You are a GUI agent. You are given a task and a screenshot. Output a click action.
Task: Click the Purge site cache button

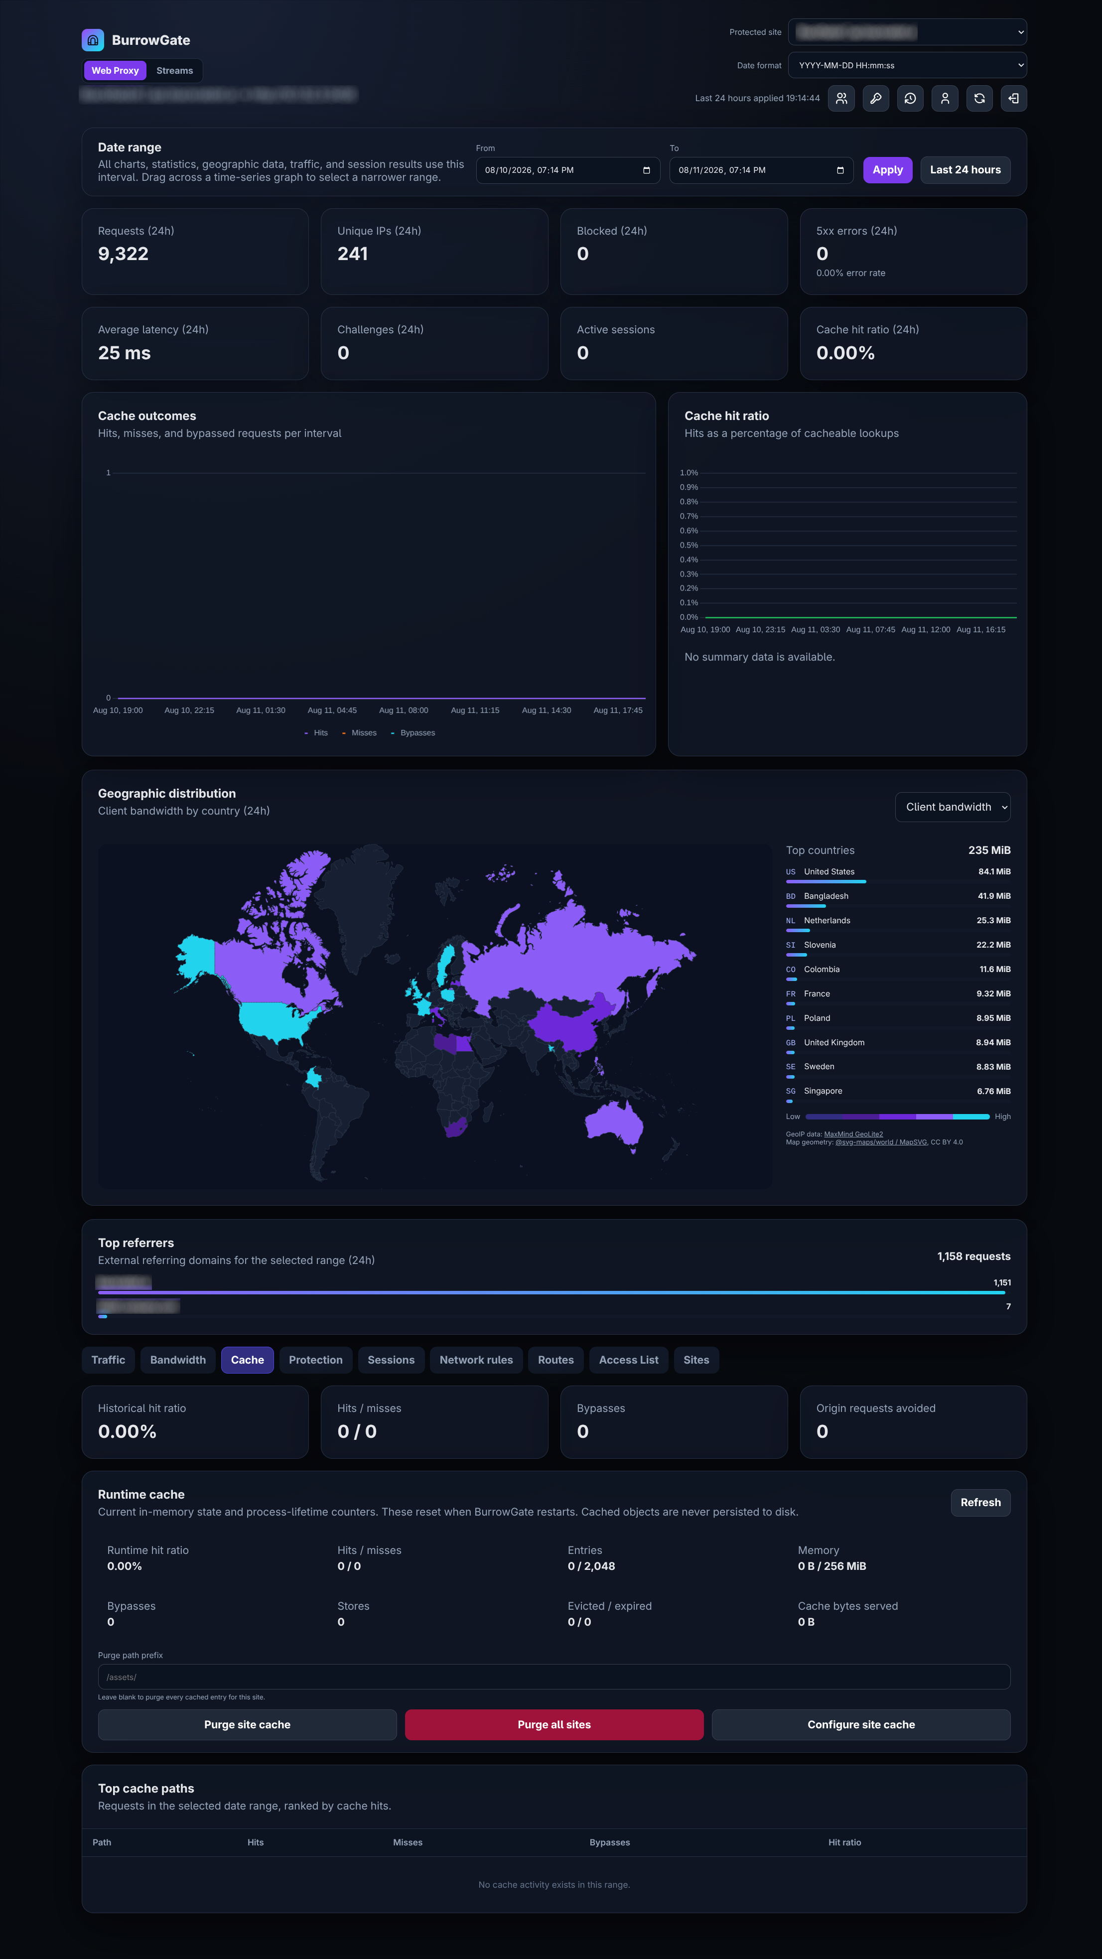(247, 1725)
